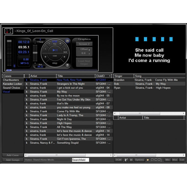Screen dimensions: 187x187
Task: Increase the Offset value with plus
Action: point(89,50)
